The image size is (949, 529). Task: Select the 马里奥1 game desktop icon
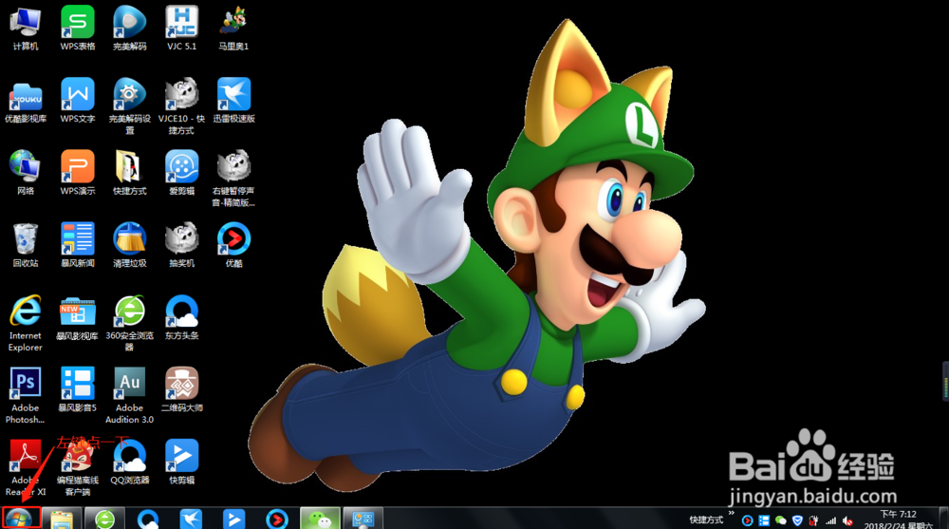pyautogui.click(x=233, y=28)
